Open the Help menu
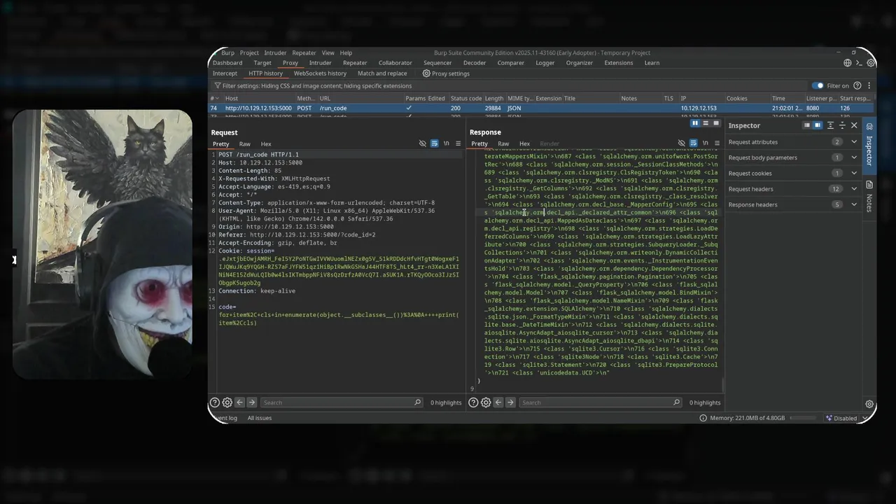Image resolution: width=896 pixels, height=504 pixels. (346, 52)
